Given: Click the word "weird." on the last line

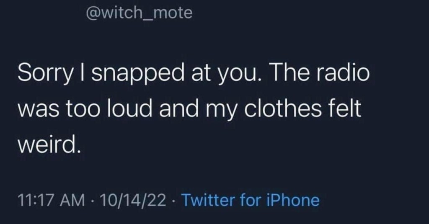Looking at the screenshot, I should (x=49, y=144).
